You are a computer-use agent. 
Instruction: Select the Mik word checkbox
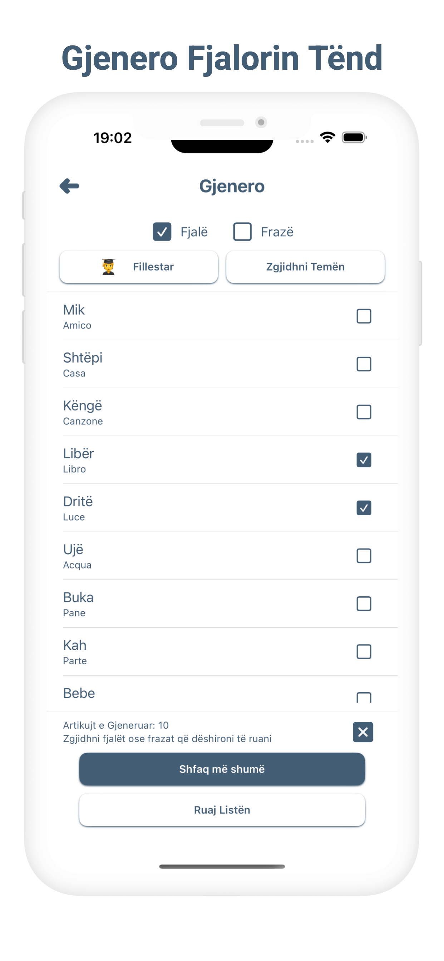[x=364, y=316]
